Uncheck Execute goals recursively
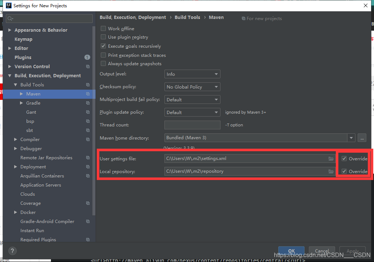This screenshot has width=374, height=262. pos(103,46)
